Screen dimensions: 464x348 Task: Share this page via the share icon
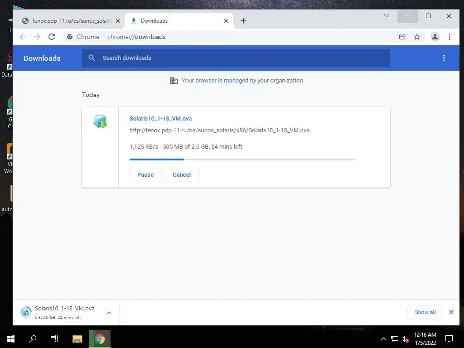pyautogui.click(x=402, y=37)
